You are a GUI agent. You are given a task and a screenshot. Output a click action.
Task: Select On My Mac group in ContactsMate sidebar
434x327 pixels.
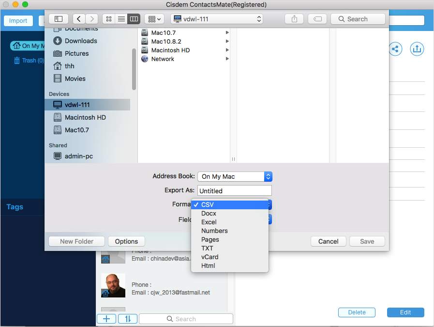pos(28,46)
